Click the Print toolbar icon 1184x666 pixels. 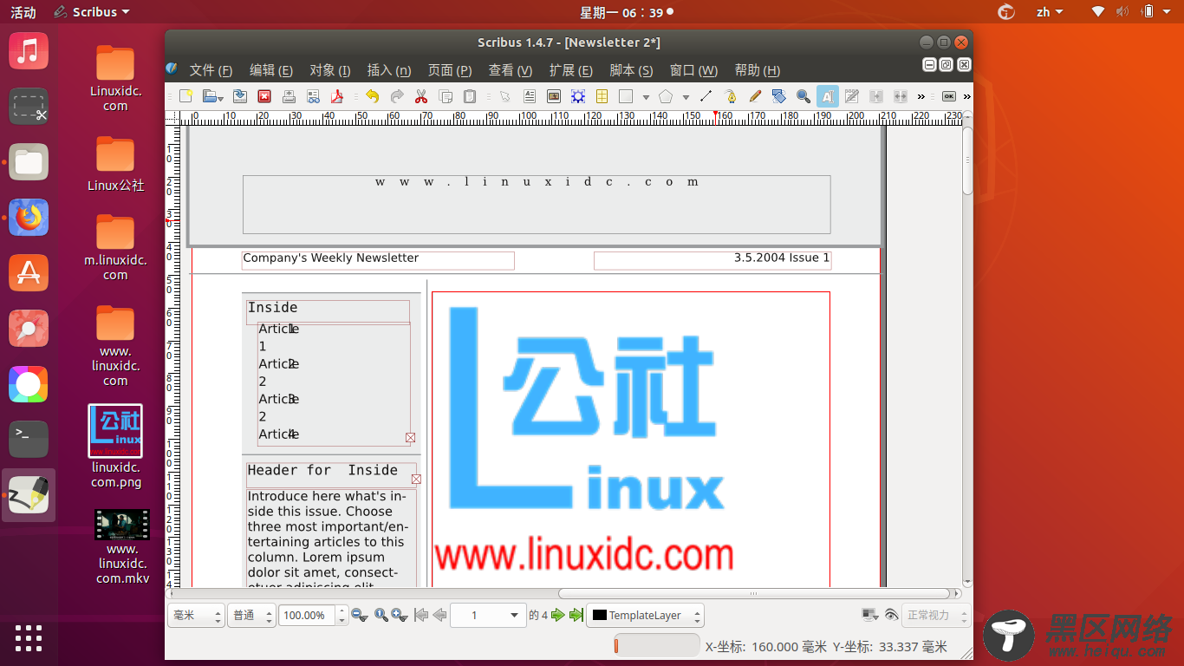pyautogui.click(x=289, y=96)
